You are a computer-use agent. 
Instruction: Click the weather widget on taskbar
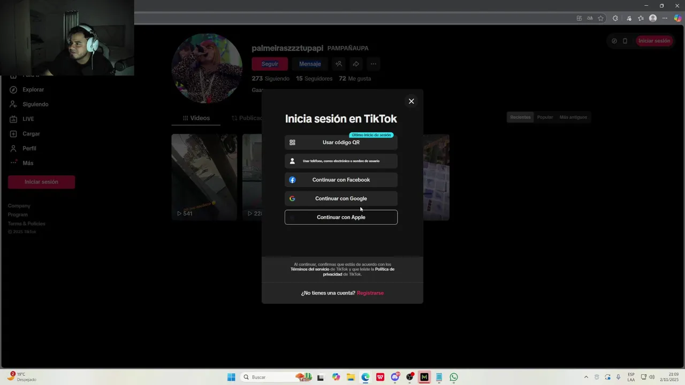pos(21,377)
